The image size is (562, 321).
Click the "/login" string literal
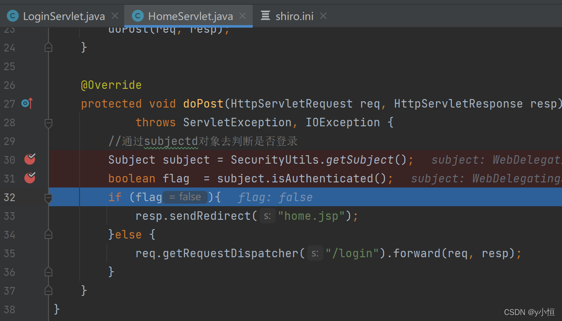pyautogui.click(x=352, y=253)
